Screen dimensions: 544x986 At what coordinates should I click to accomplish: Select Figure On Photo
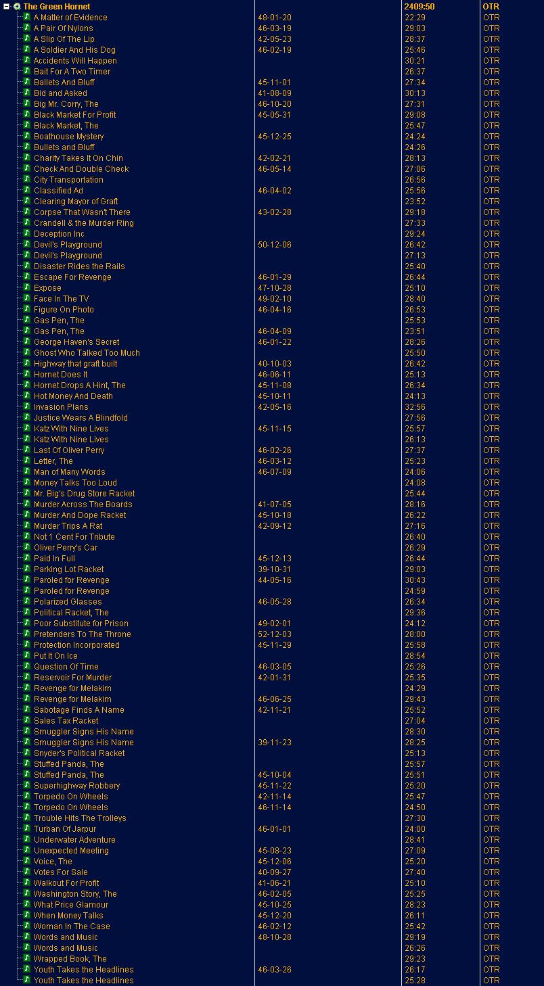click(x=64, y=310)
